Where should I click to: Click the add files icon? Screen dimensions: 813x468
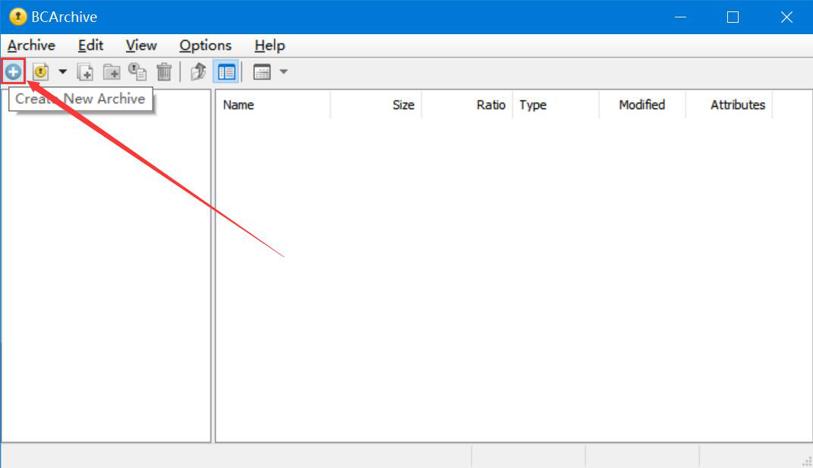85,72
